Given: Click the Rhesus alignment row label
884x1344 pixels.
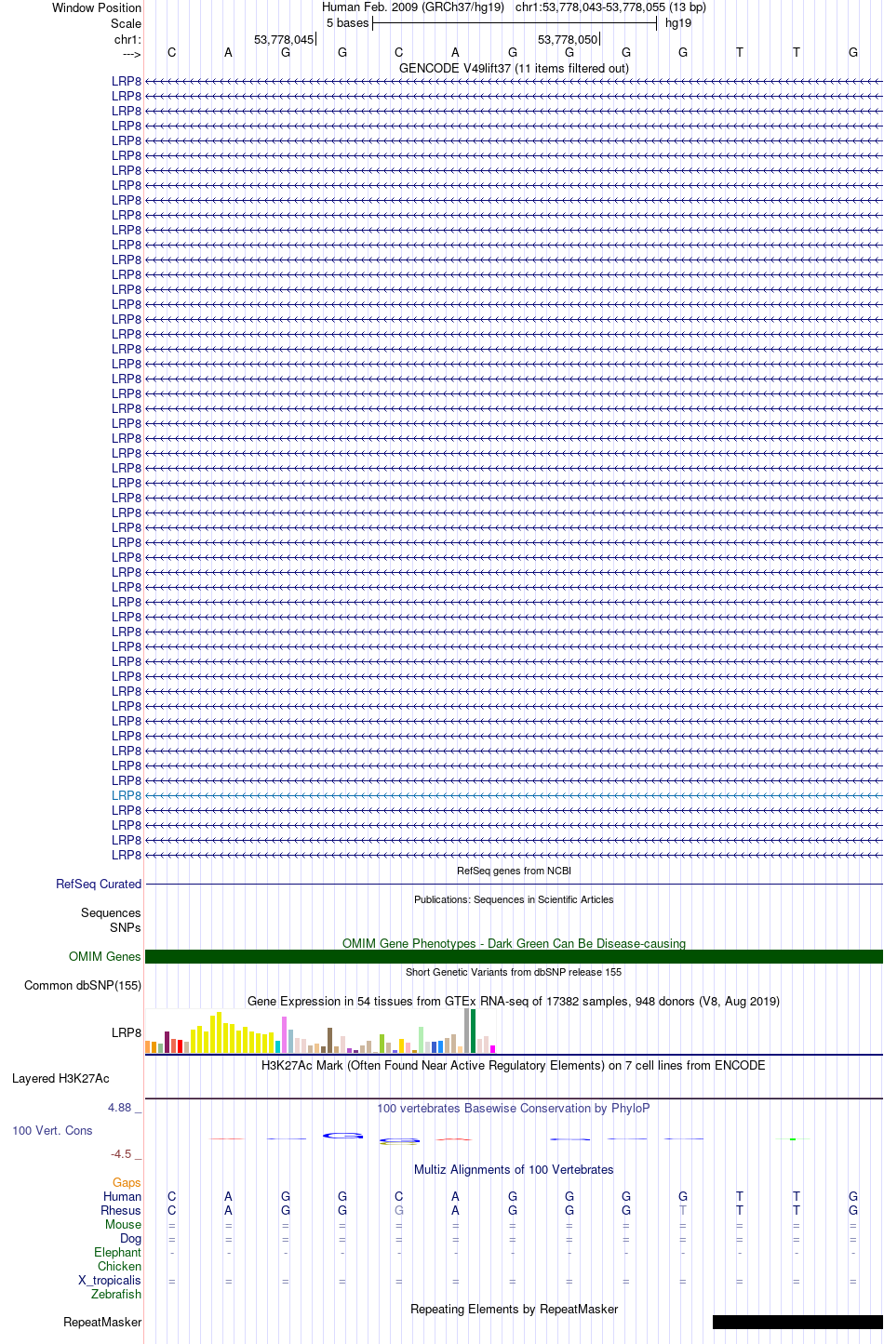Looking at the screenshot, I should [x=121, y=1210].
